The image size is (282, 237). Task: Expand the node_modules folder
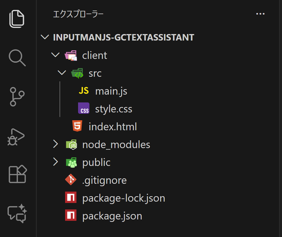tap(55, 144)
